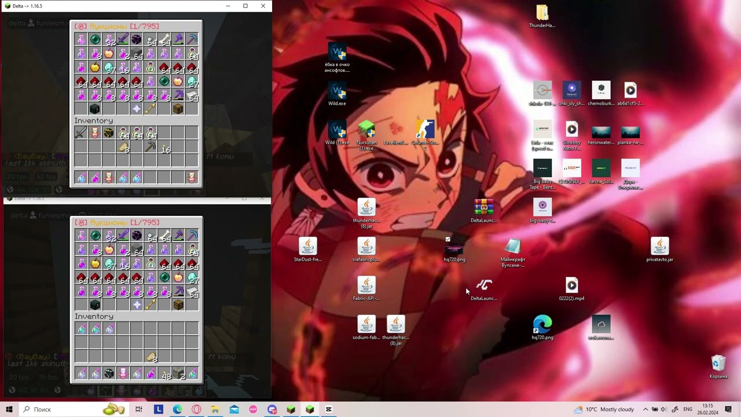Select StarDust-fre... jar file on desktop

(x=307, y=250)
